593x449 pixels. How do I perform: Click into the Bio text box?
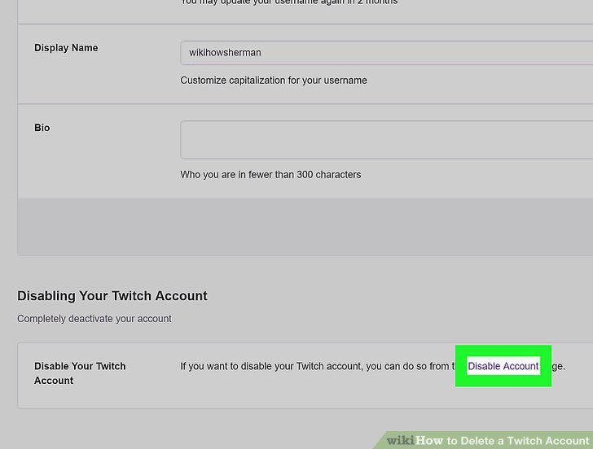pos(386,140)
